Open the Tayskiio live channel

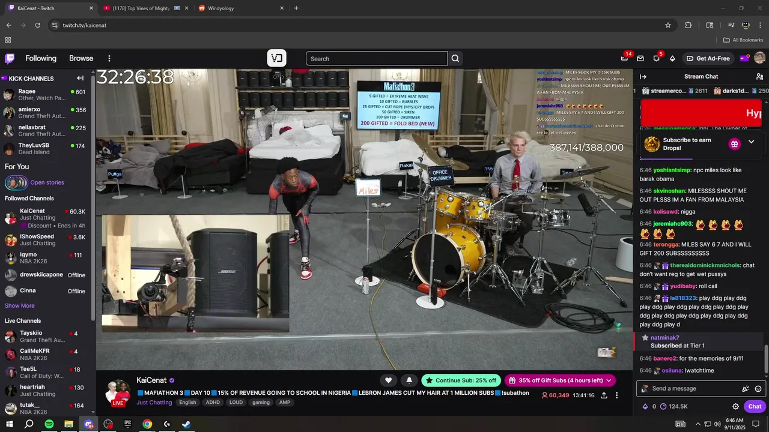(45, 337)
